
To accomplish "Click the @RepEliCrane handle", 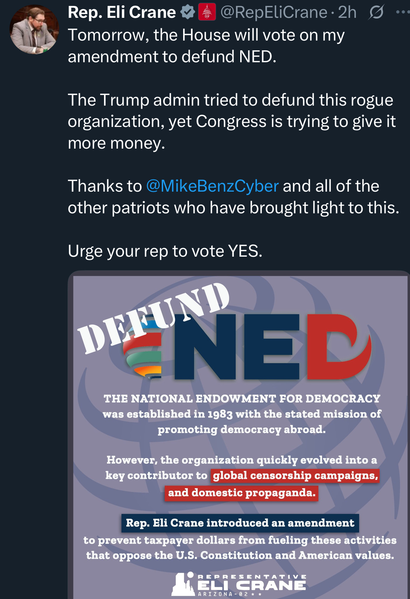I will coord(274,13).
